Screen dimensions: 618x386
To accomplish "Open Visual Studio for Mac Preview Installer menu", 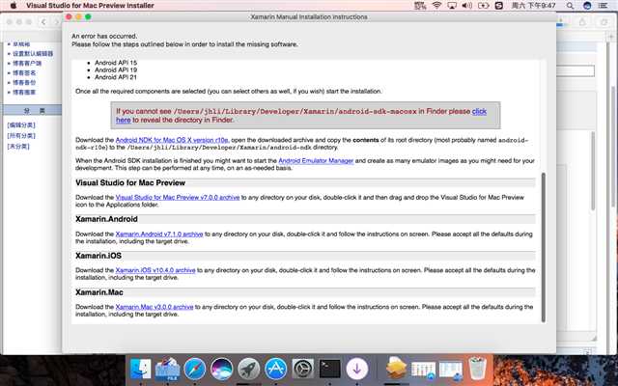I will pos(90,6).
